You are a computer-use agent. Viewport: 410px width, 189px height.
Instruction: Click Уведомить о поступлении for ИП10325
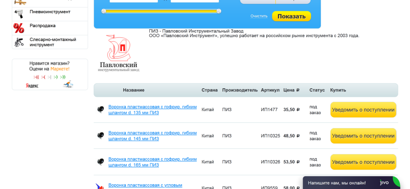(363, 136)
